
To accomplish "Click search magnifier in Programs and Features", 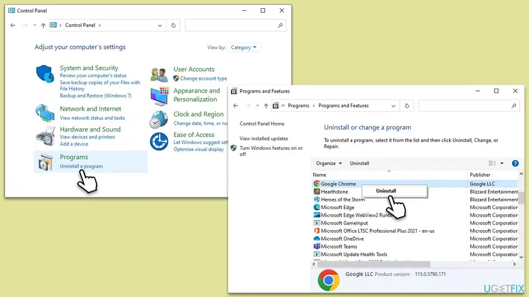I will (514, 106).
